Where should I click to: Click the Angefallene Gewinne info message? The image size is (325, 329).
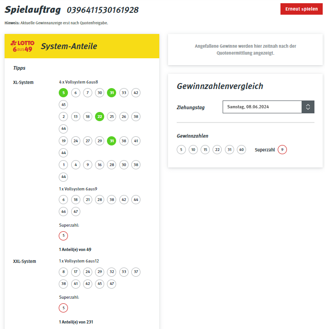pos(246,50)
